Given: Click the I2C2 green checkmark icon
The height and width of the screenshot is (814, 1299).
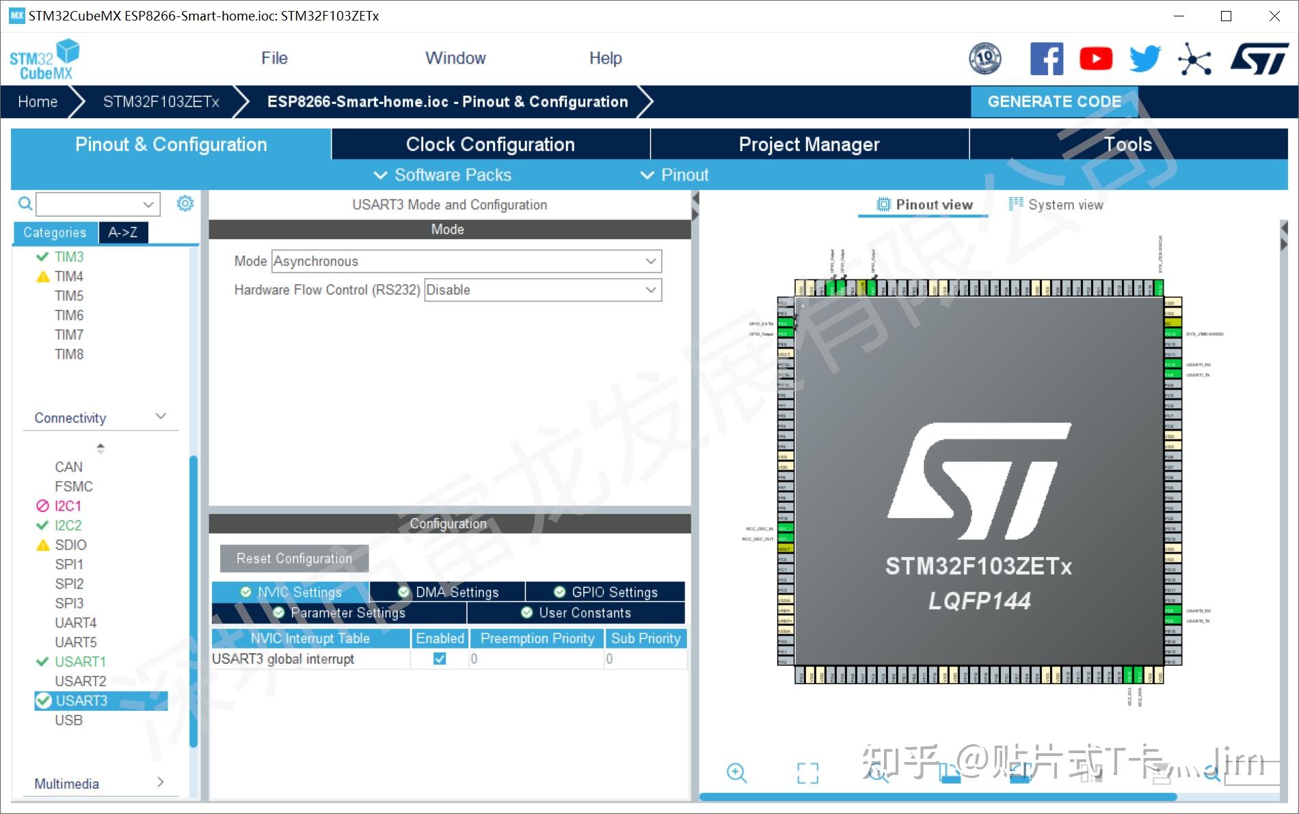Looking at the screenshot, I should click(x=42, y=525).
